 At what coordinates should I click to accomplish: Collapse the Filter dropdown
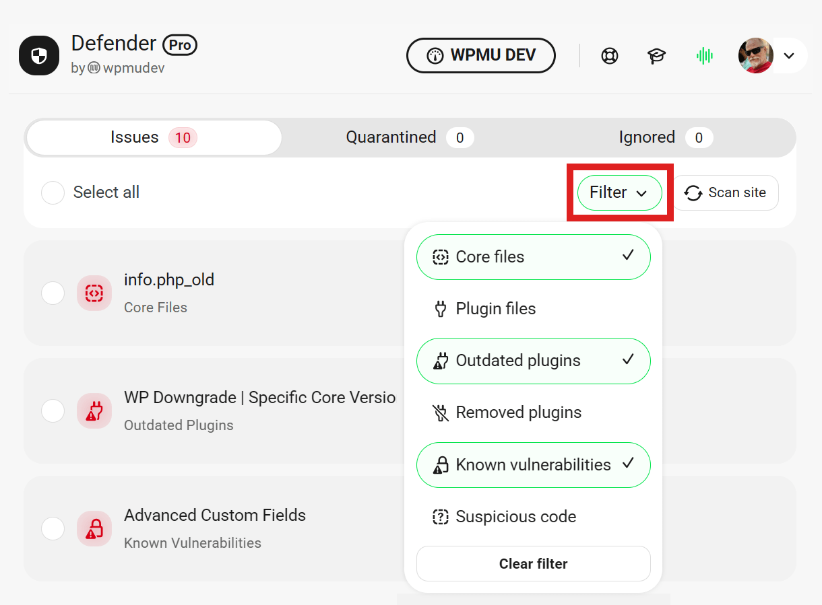(620, 192)
